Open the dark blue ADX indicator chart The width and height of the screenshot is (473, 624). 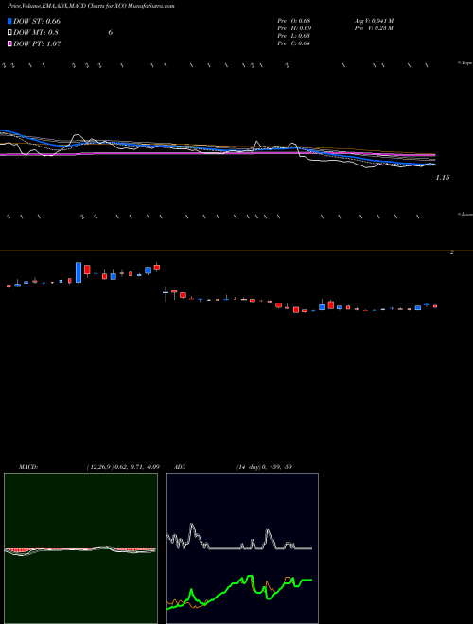[x=242, y=548]
